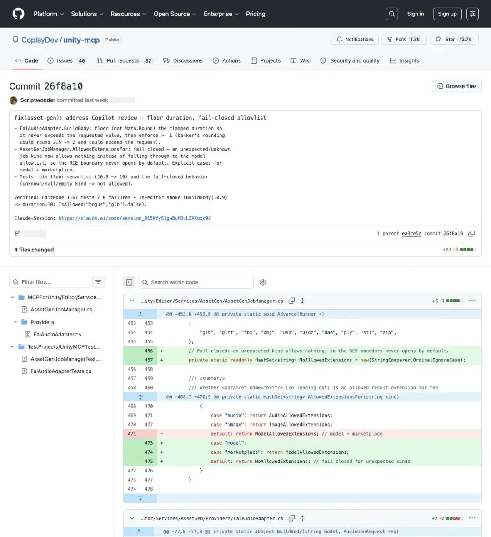This screenshot has height=537, width=491.
Task: Click the Sign up button
Action: click(447, 14)
